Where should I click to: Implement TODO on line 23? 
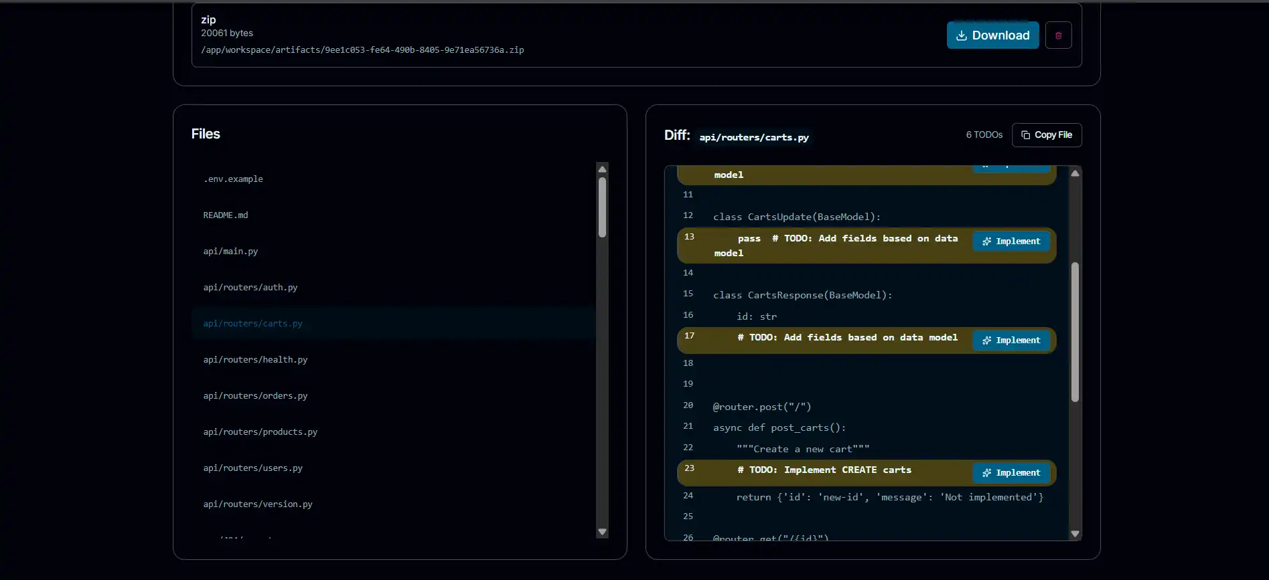coord(1011,473)
